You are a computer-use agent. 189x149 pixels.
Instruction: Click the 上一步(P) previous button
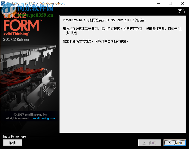coord(149,143)
